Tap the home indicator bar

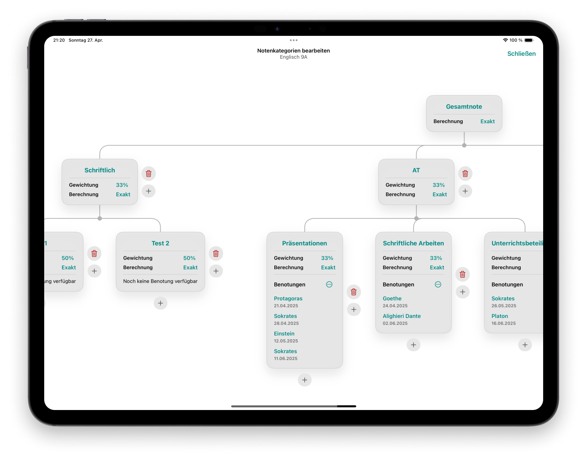(293, 406)
